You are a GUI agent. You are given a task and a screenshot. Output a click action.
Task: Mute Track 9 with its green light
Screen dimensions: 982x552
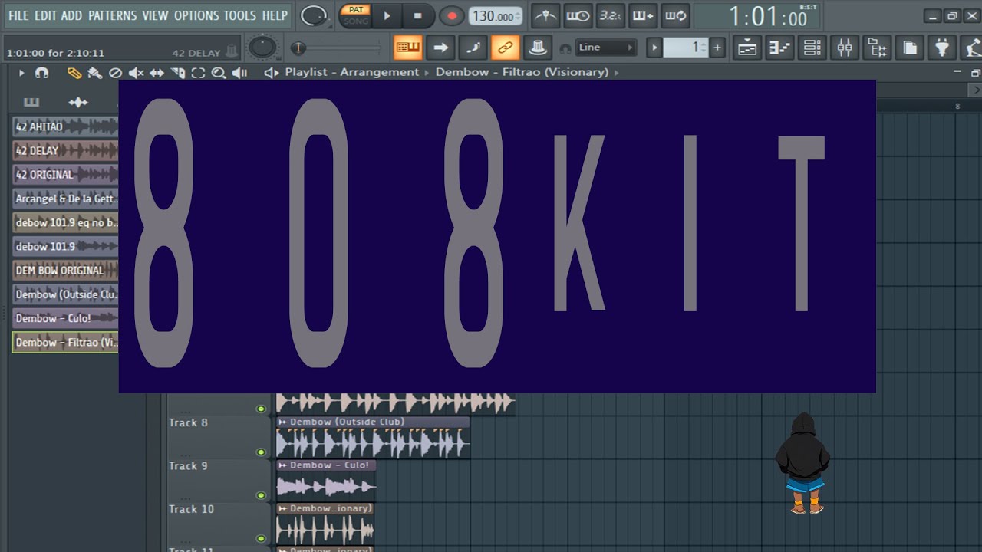261,495
